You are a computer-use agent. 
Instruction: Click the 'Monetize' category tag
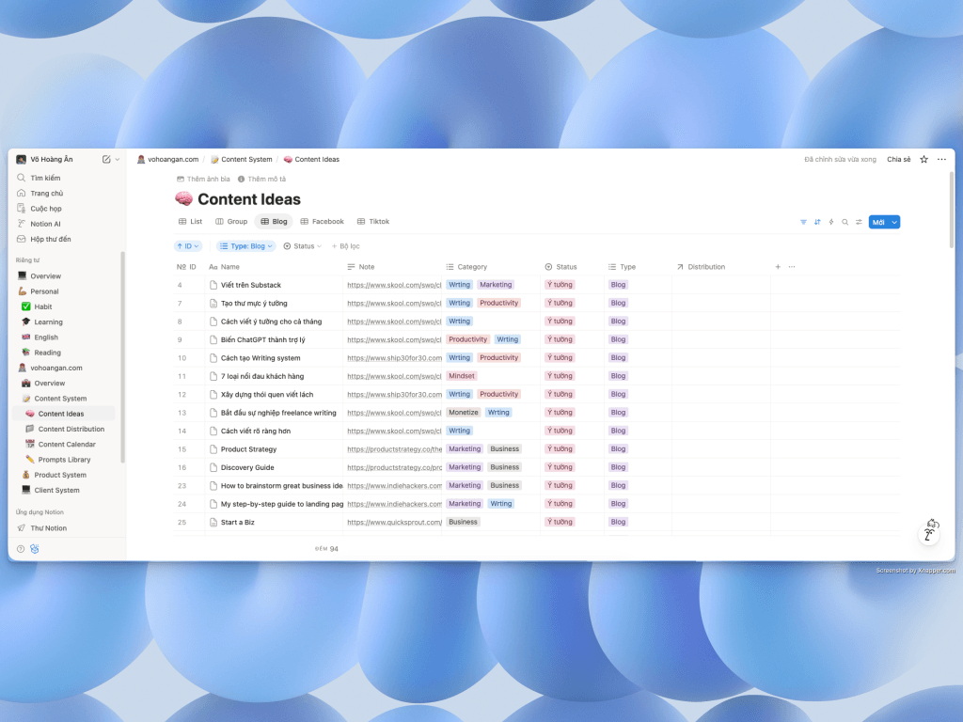463,413
